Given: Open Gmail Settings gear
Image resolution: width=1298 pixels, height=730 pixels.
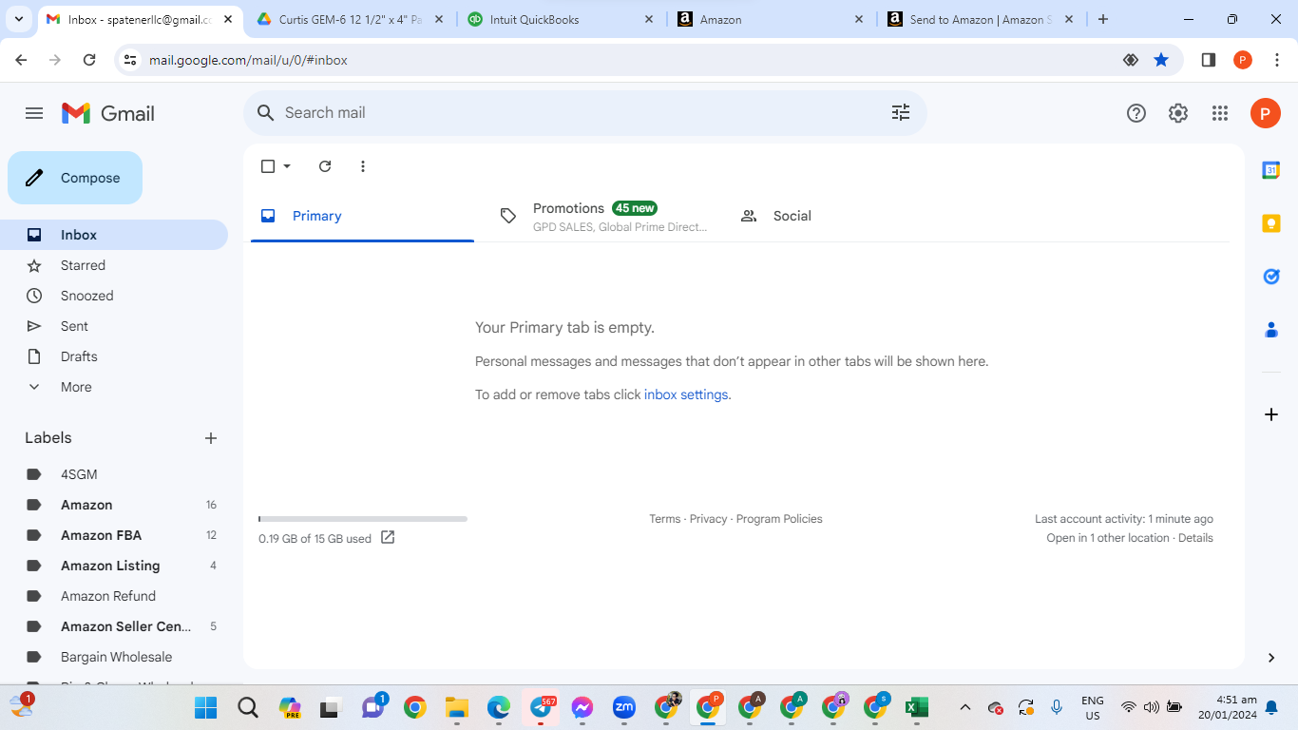Looking at the screenshot, I should coord(1178,113).
